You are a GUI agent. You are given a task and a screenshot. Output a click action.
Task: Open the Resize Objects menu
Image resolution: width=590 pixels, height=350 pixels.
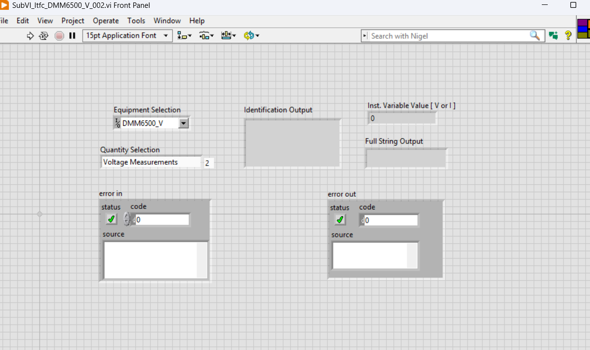pos(229,35)
